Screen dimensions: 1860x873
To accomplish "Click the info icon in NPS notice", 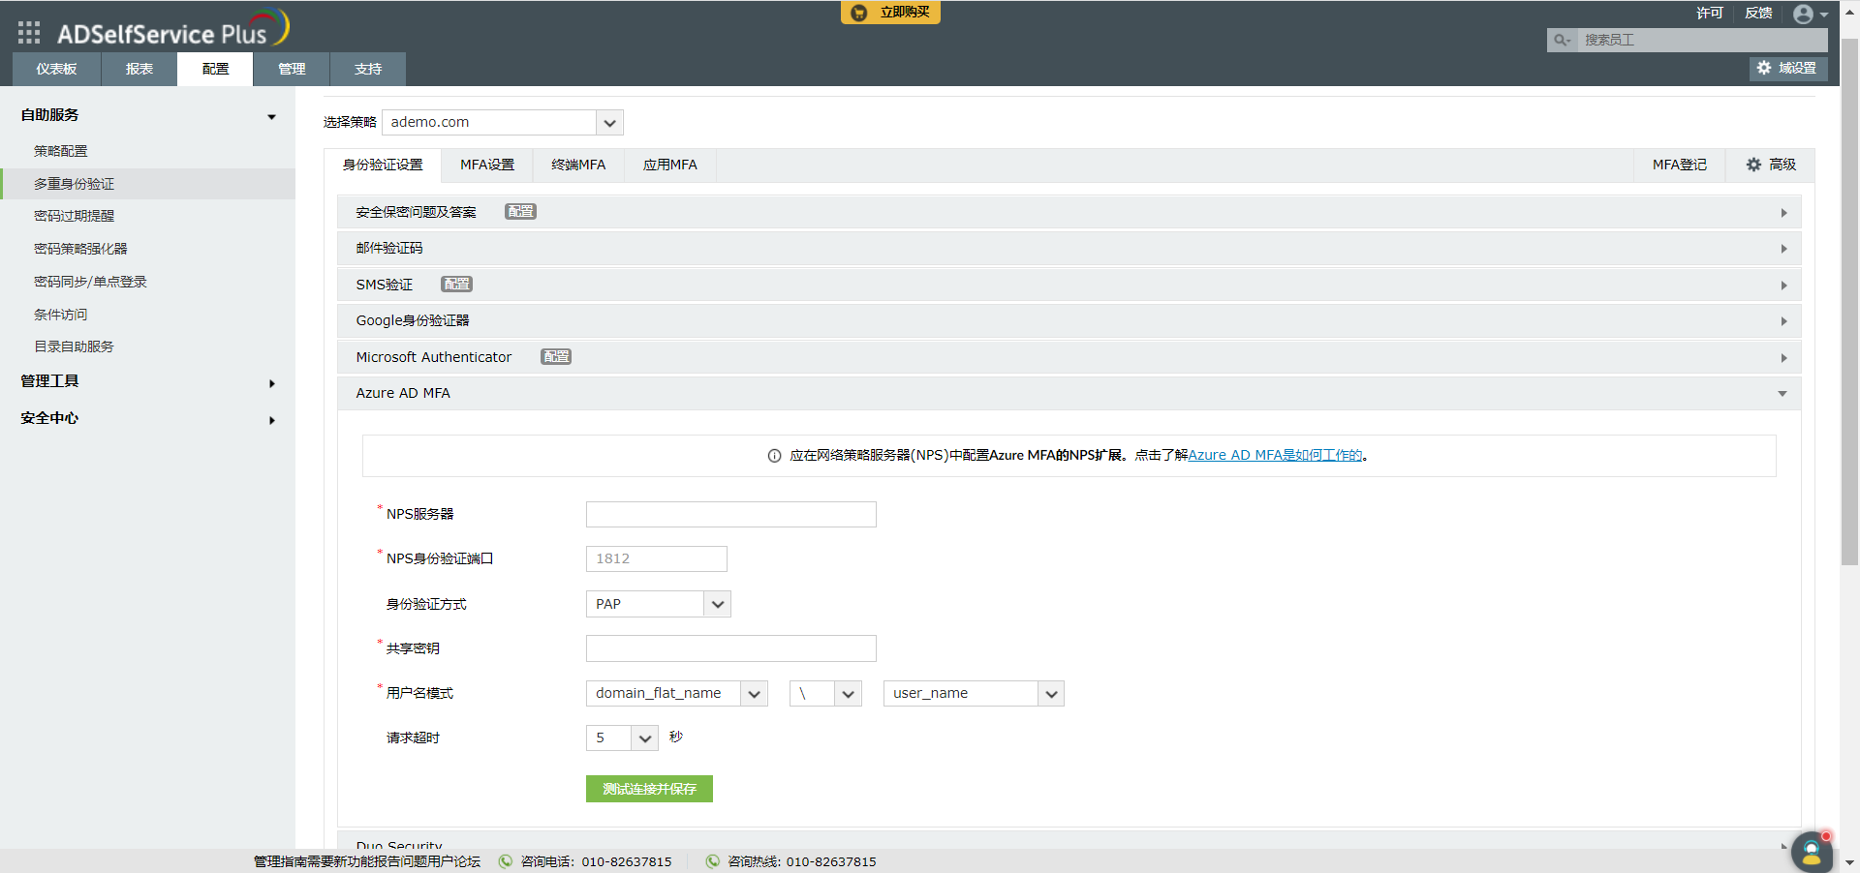I will click(x=774, y=456).
